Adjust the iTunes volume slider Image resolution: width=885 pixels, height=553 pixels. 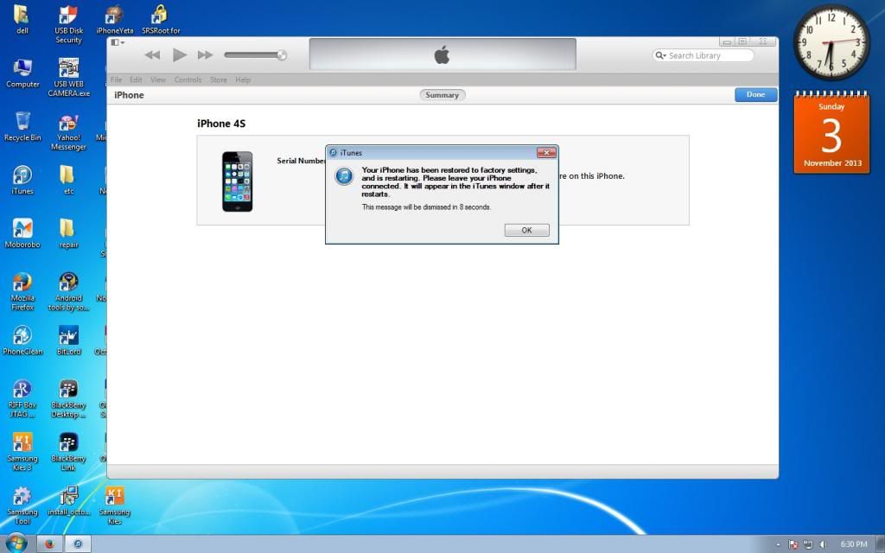(x=255, y=55)
